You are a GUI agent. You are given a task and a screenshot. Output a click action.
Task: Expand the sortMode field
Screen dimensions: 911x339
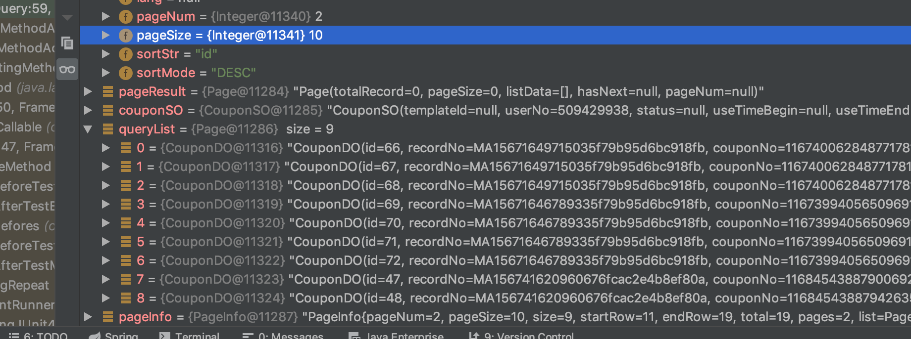pos(106,73)
